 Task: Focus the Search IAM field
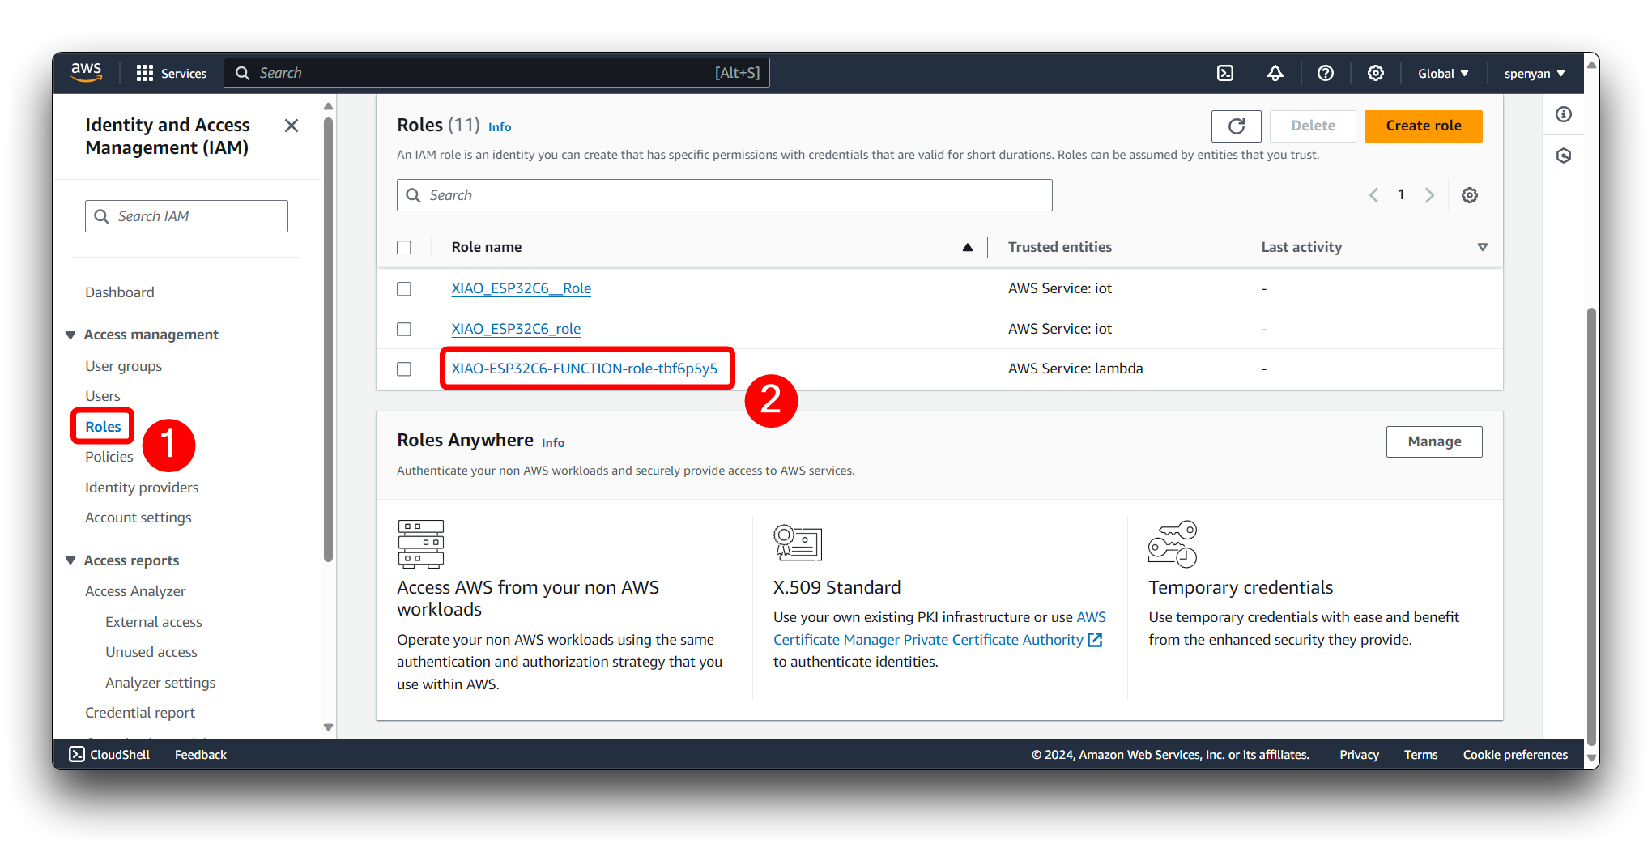[186, 216]
